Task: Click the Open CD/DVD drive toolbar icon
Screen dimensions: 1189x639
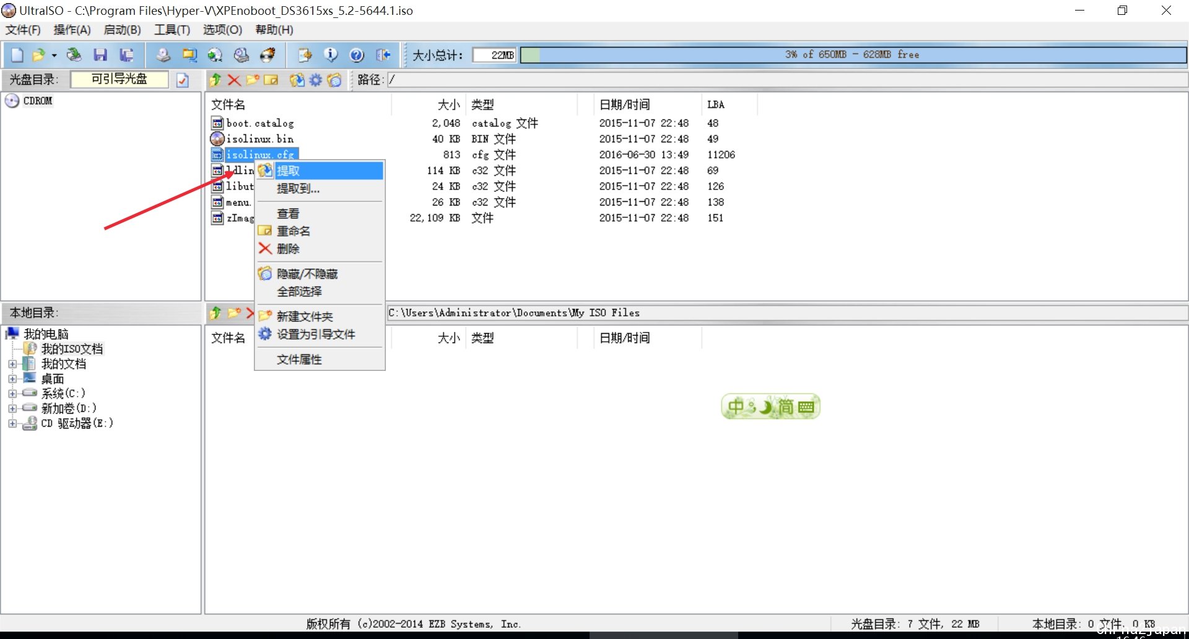Action: tap(74, 55)
